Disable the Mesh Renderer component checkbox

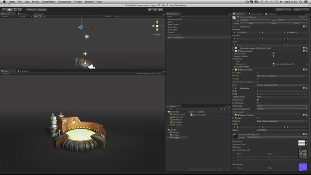click(x=239, y=51)
